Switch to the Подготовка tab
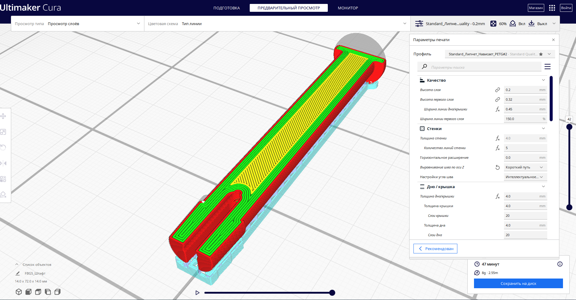 (226, 8)
